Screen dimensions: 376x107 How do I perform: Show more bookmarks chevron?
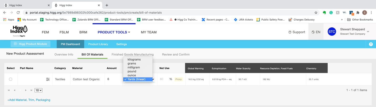coord(342,20)
